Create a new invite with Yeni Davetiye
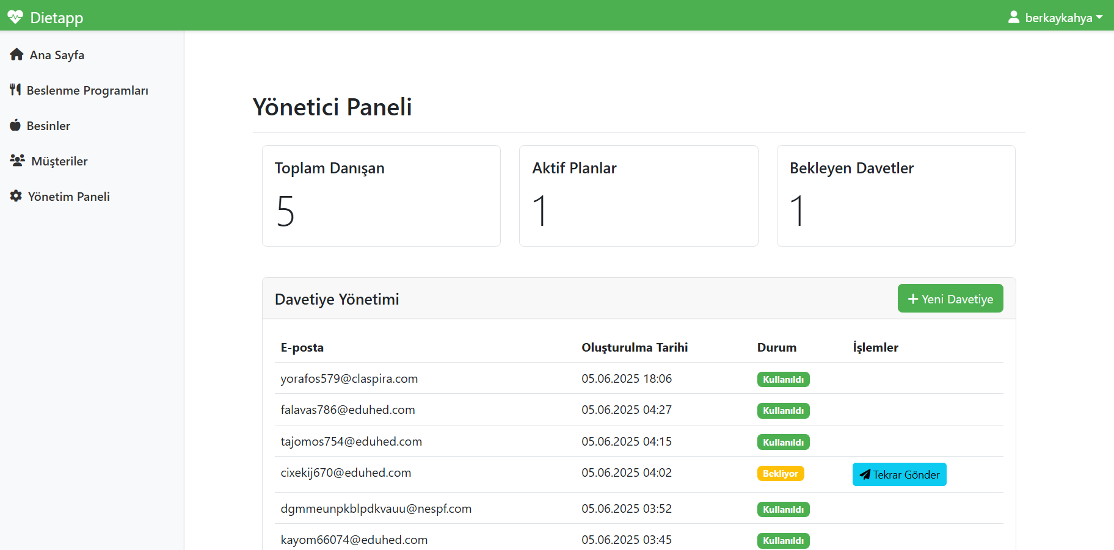The height and width of the screenshot is (550, 1114). [x=950, y=299]
